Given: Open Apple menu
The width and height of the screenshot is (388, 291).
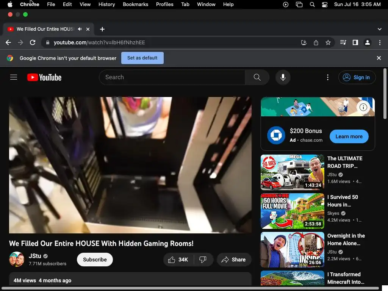Looking at the screenshot, I should point(10,5).
